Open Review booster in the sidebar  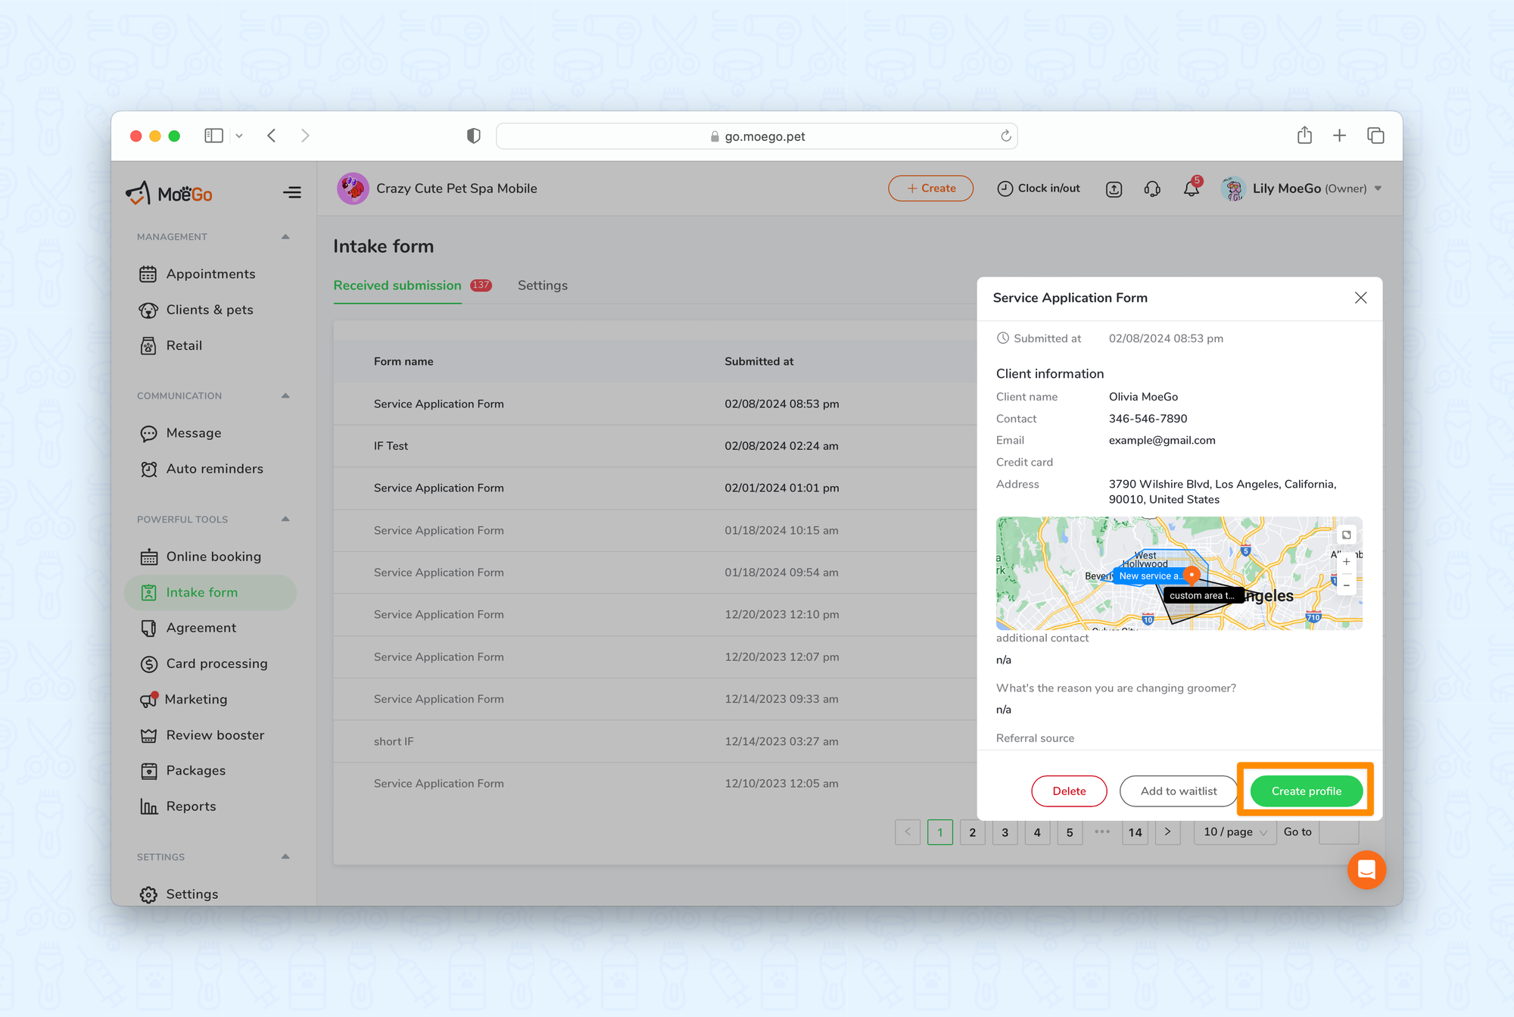(215, 735)
